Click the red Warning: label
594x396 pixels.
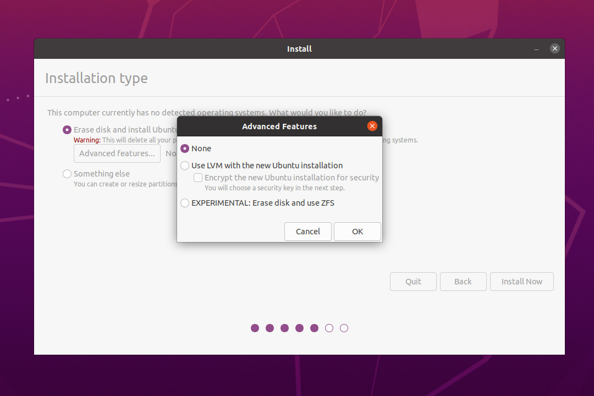pos(87,140)
